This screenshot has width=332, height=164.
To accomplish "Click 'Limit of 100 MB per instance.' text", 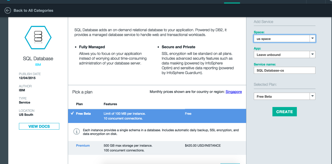I will pos(125,113).
